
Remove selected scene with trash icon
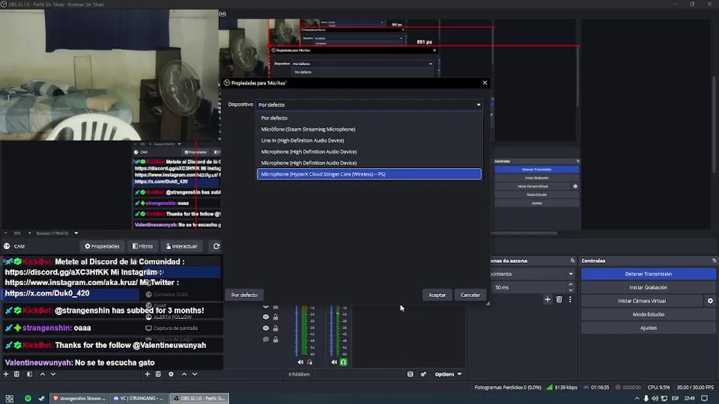point(17,374)
